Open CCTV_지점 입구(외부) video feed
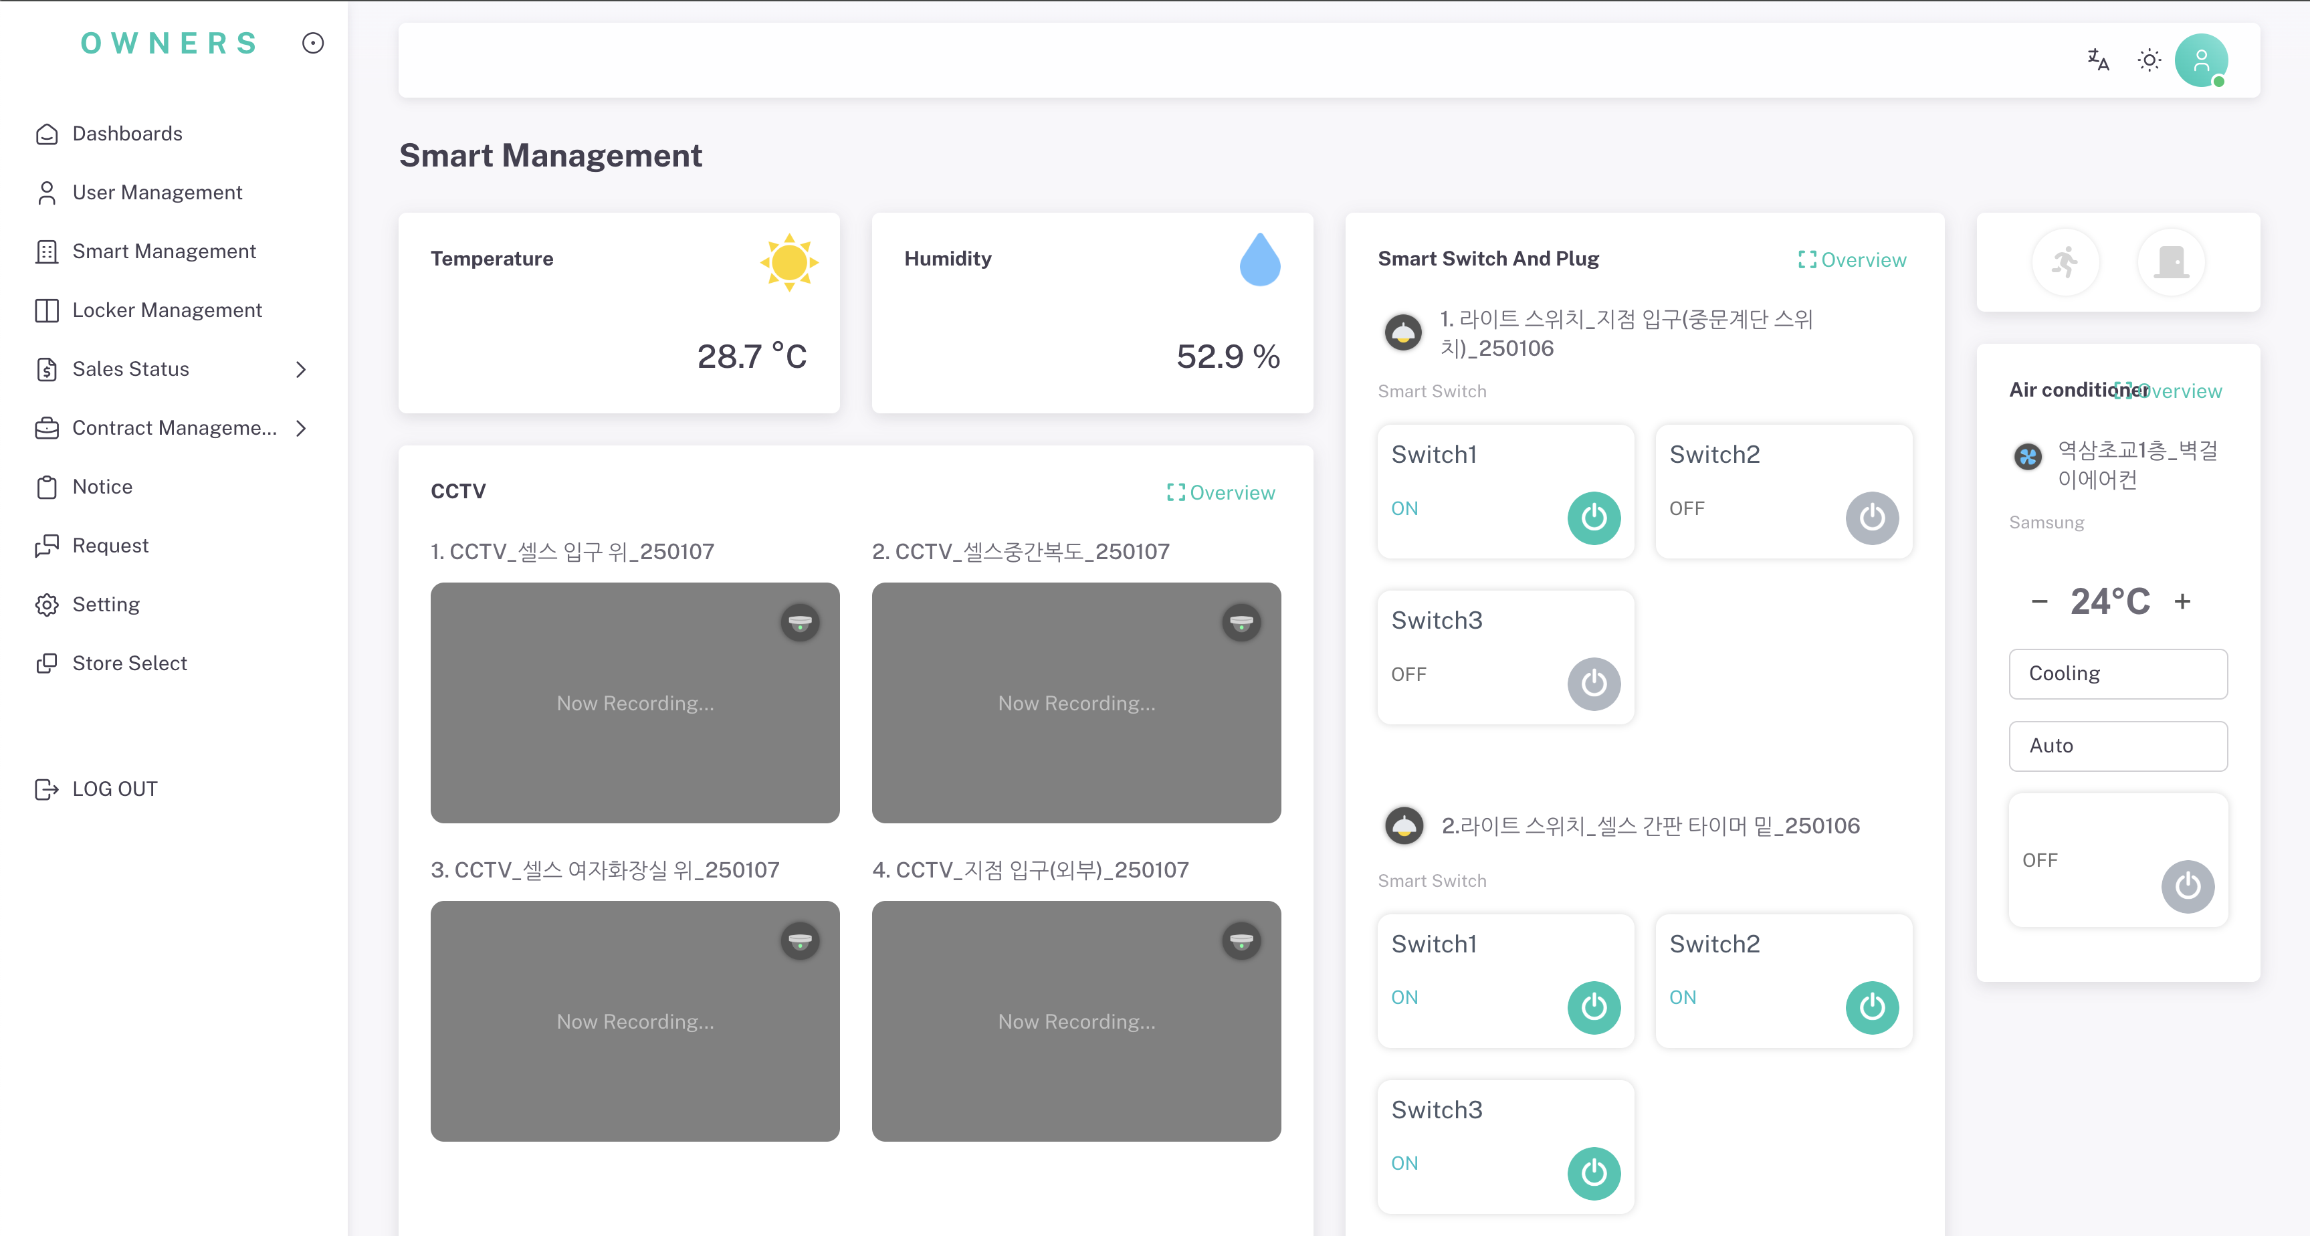The height and width of the screenshot is (1236, 2310). click(x=1075, y=1021)
